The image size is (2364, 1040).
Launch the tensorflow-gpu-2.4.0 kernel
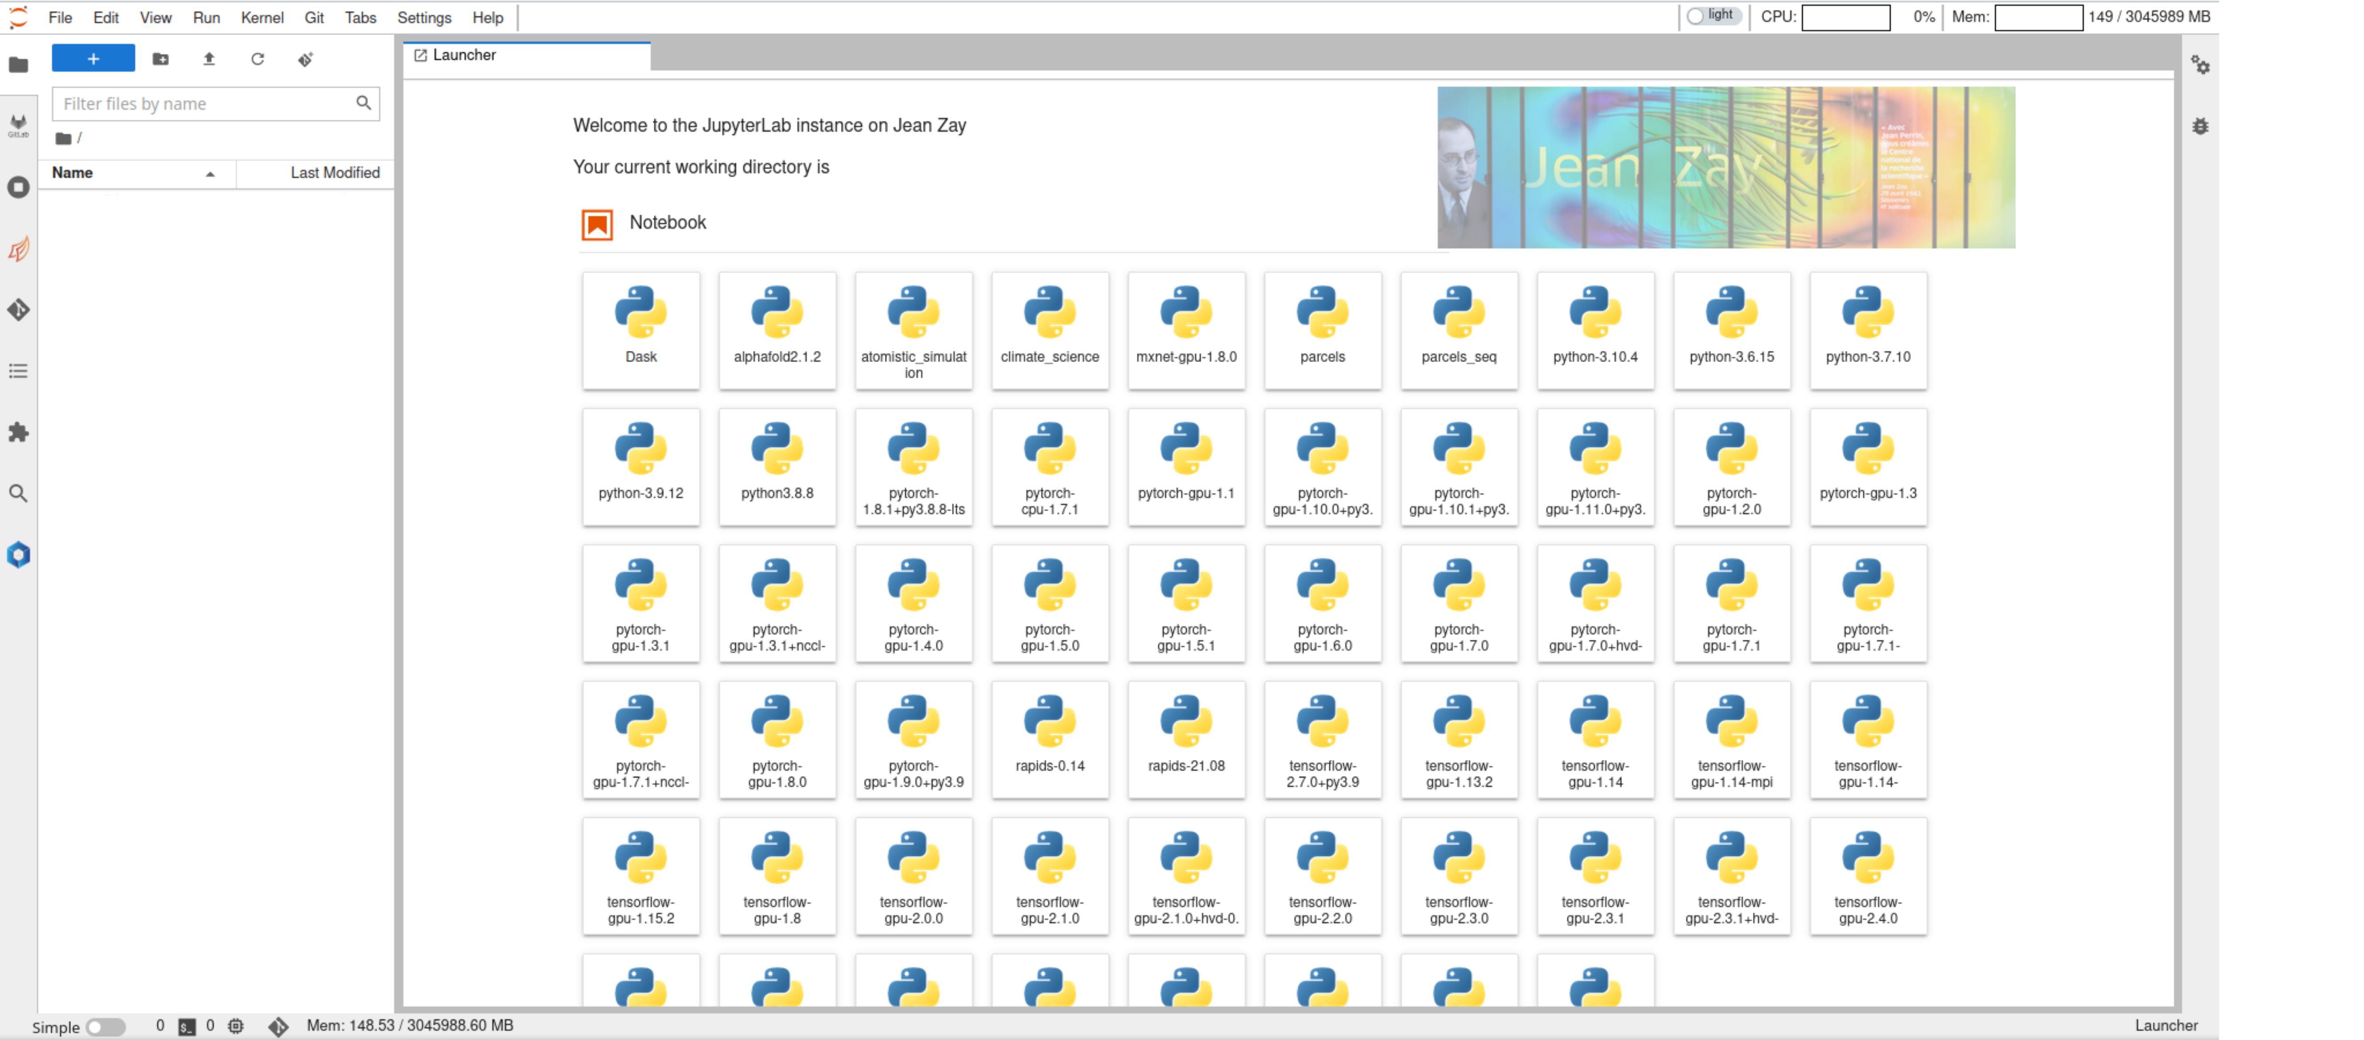(1868, 877)
